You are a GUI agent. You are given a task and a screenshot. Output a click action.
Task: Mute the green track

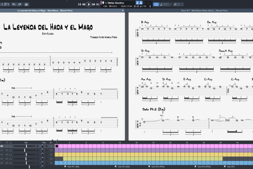7,159
